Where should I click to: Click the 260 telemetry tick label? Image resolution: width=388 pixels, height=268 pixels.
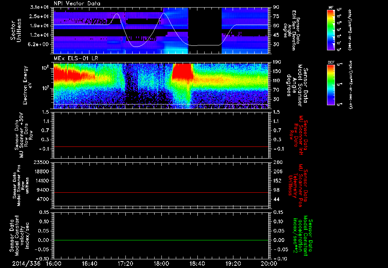click(x=277, y=162)
